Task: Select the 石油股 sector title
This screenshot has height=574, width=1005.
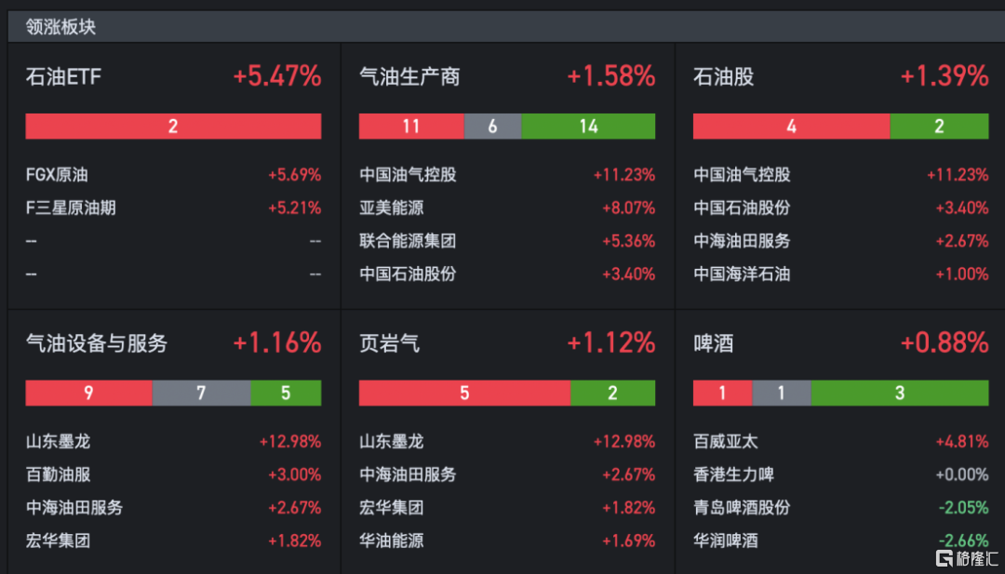Action: point(724,77)
